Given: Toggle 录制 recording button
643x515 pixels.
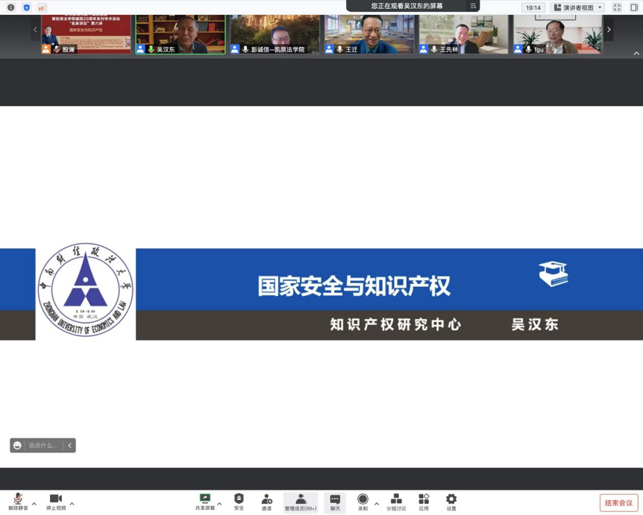Looking at the screenshot, I should point(363,501).
